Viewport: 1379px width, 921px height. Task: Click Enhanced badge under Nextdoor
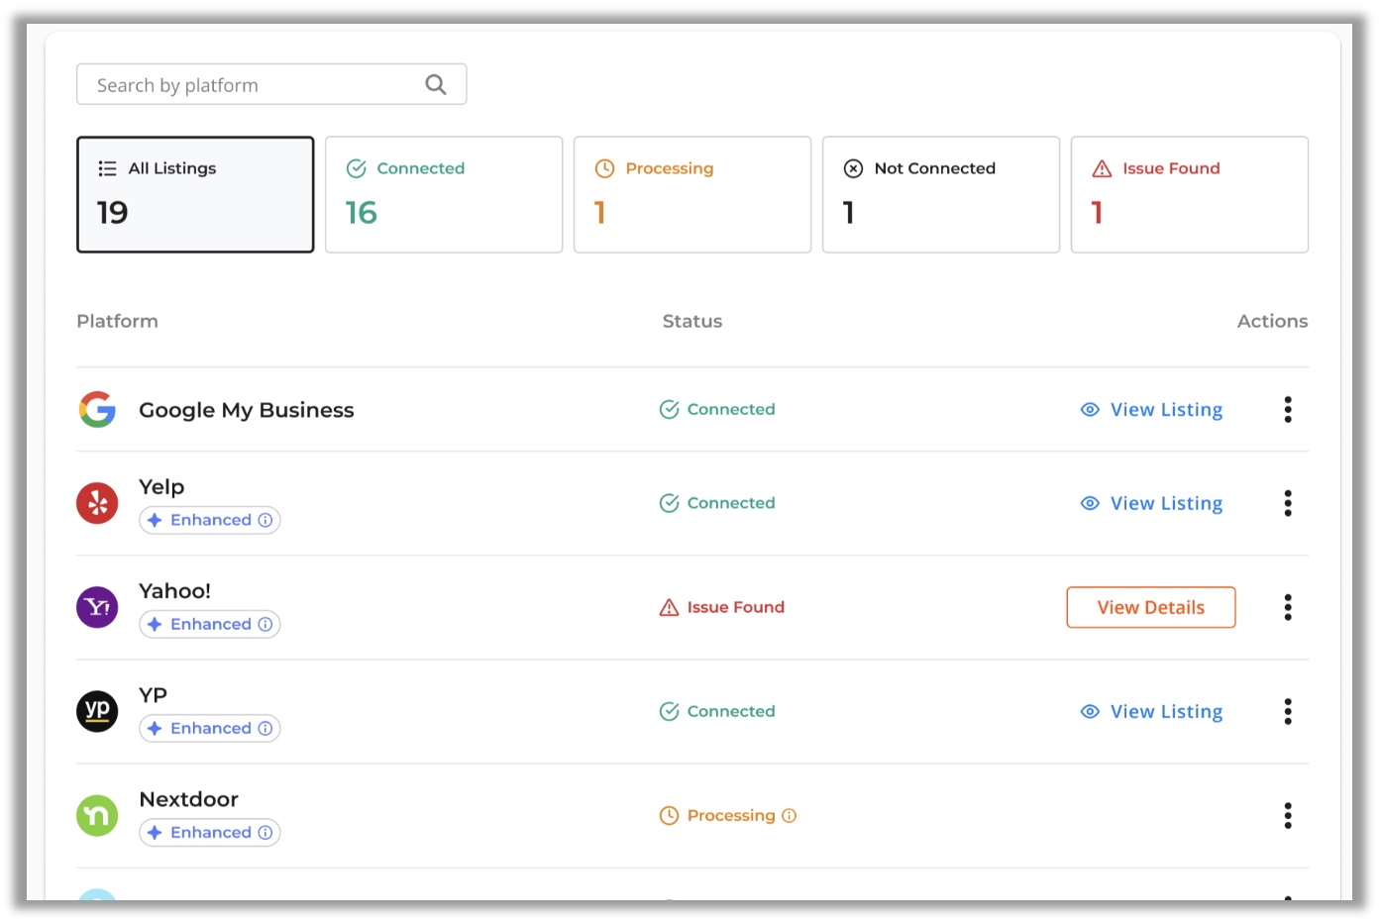pyautogui.click(x=210, y=832)
